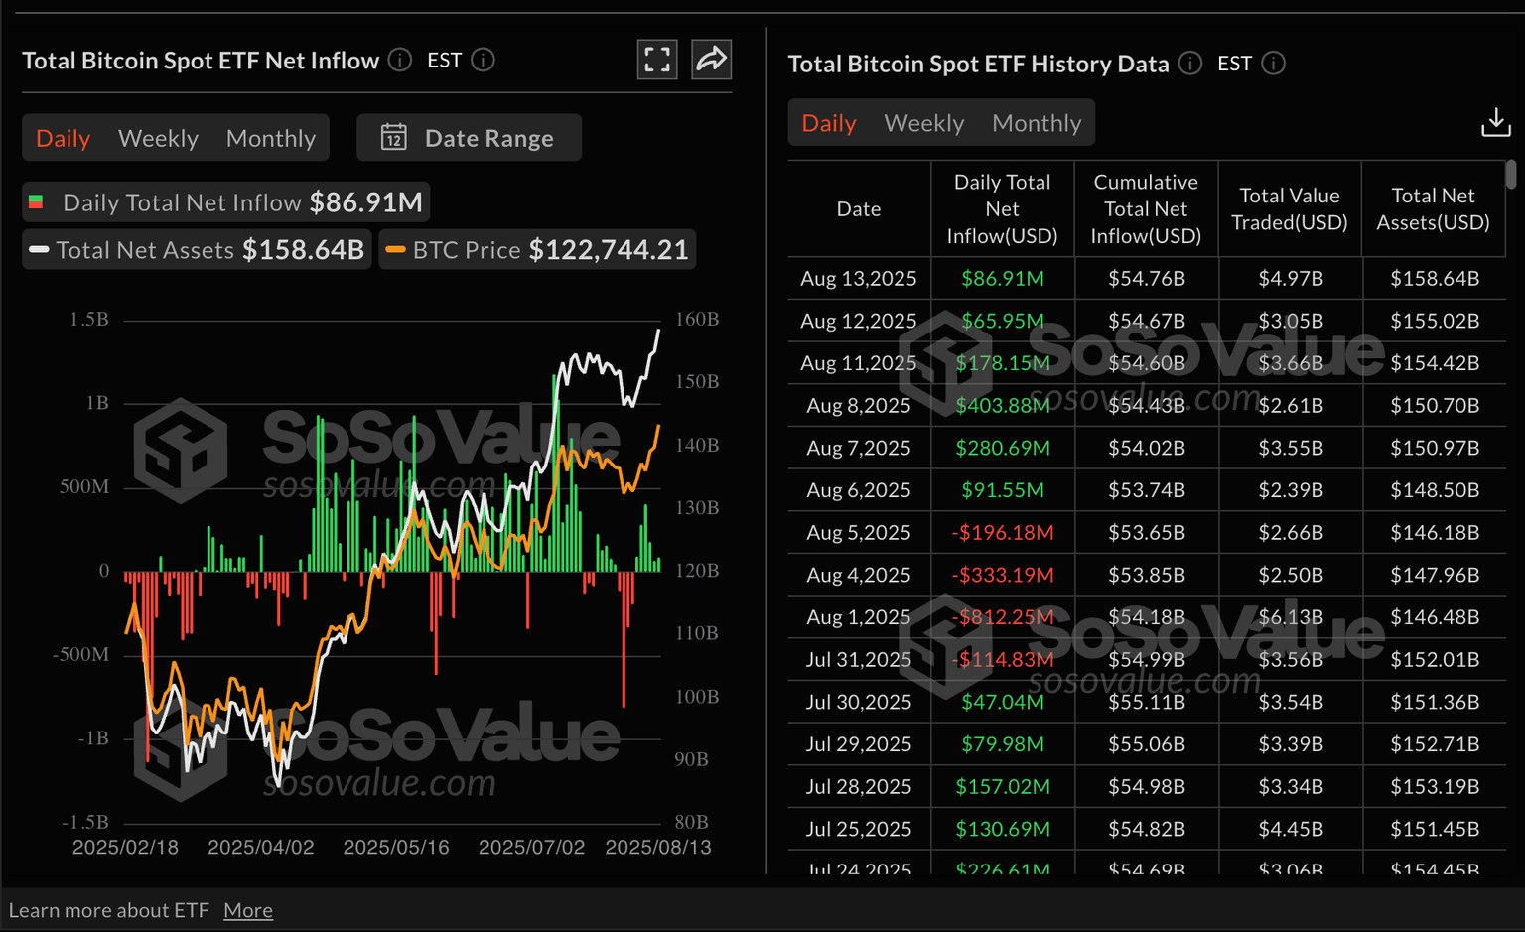This screenshot has width=1525, height=932.
Task: Click the share arrow icon
Action: 711,60
